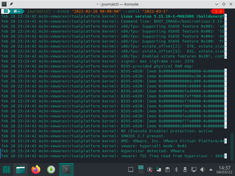Screen dimensions: 235x176
Task: Click the terminal's vertical scrollbar
Action: [232, 147]
